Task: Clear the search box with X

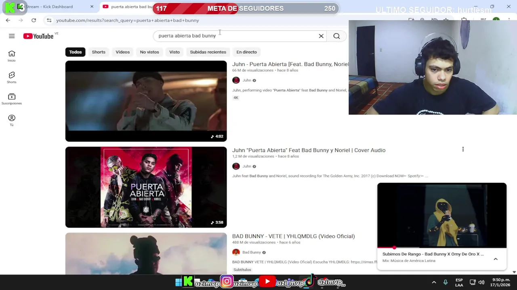Action: 321,36
